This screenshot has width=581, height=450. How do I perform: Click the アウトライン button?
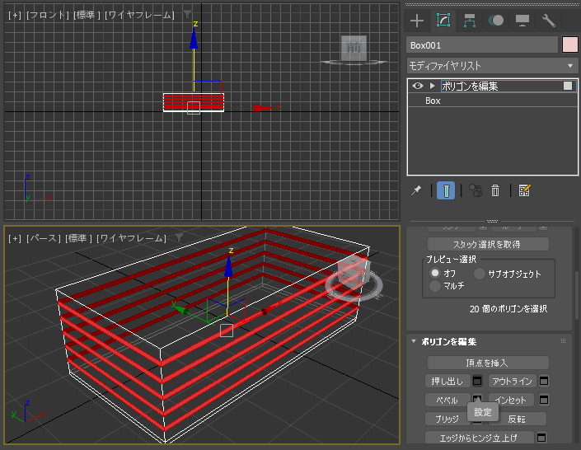pos(513,381)
